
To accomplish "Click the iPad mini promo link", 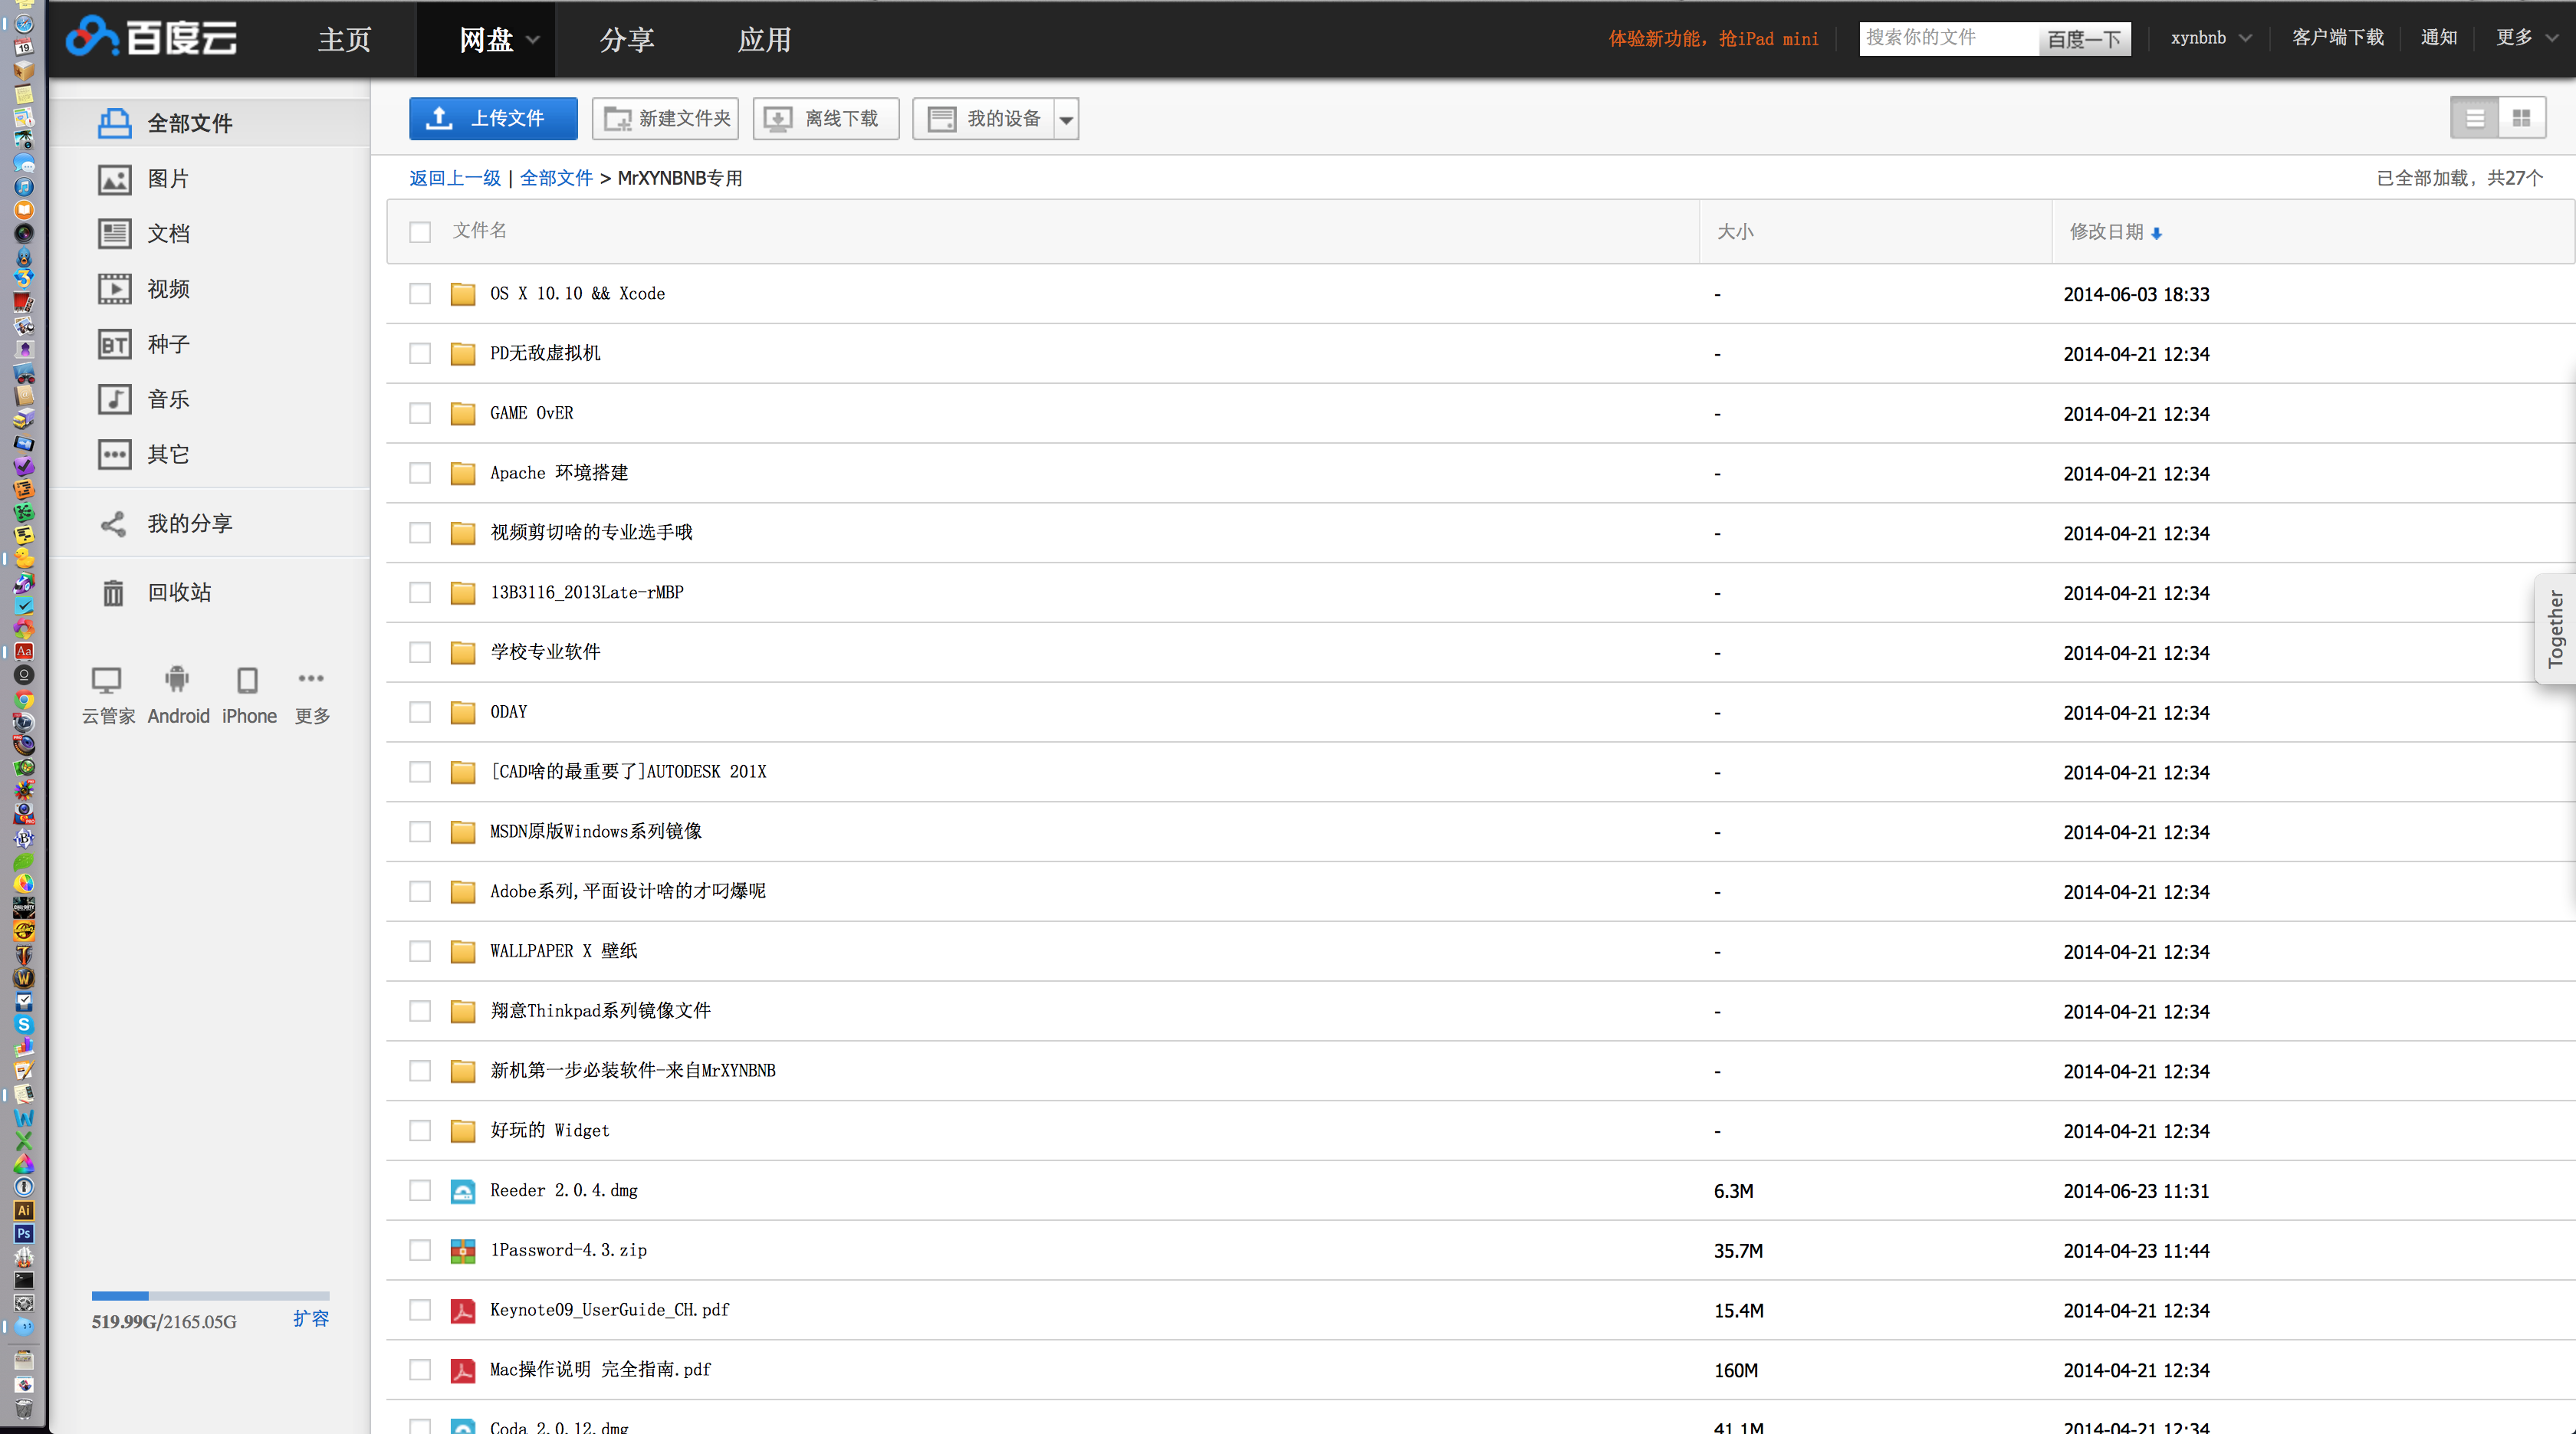I will (x=1713, y=39).
